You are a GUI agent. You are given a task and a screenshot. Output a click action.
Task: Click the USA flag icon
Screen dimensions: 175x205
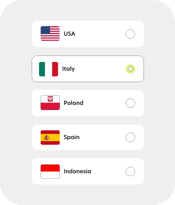pyautogui.click(x=50, y=34)
